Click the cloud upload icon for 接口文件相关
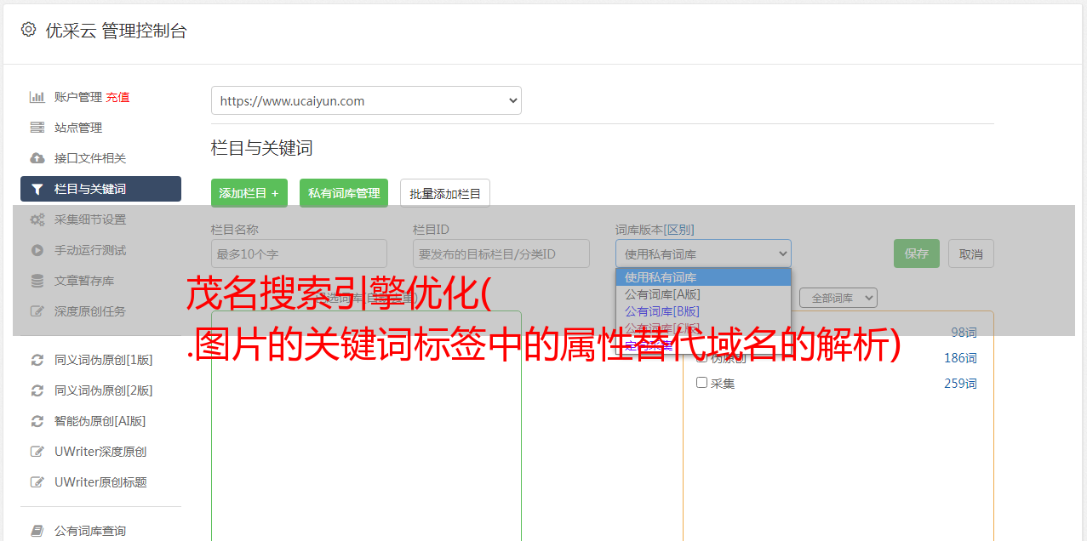 37,158
